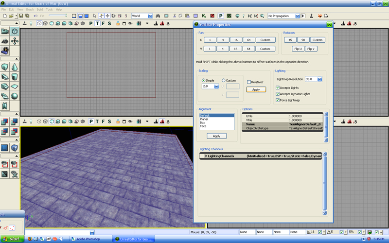Image resolution: width=389 pixels, height=243 pixels.
Task: Click lightbulb icon in perspective viewport toolbar
Action: point(31,121)
